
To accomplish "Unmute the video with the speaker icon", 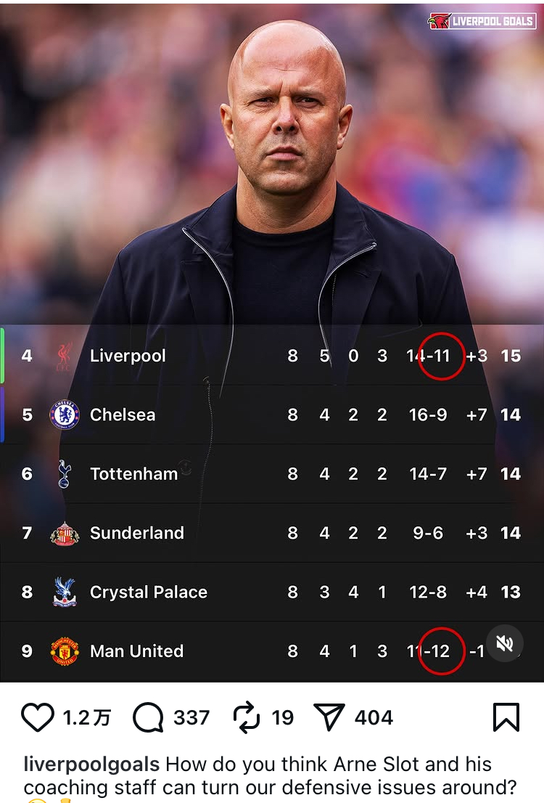I will point(504,643).
